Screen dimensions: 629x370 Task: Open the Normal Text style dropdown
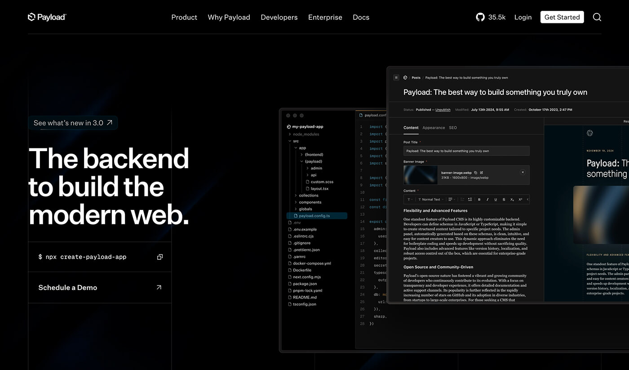click(x=430, y=199)
